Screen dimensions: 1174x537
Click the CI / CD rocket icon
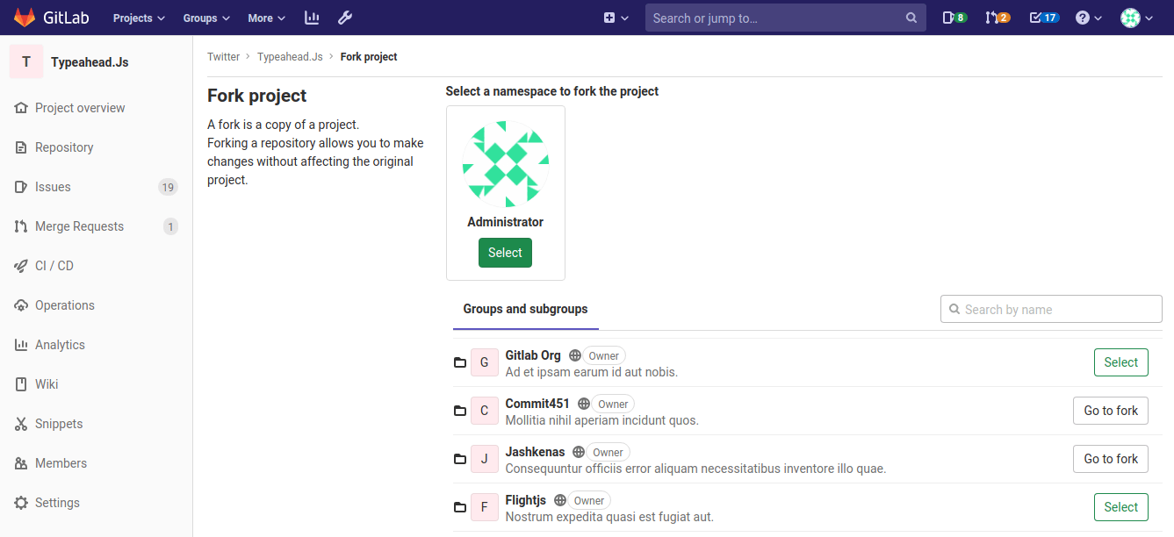pyautogui.click(x=21, y=266)
